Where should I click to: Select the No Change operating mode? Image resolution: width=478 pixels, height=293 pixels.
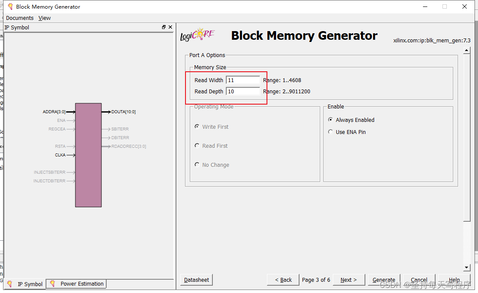tap(197, 165)
